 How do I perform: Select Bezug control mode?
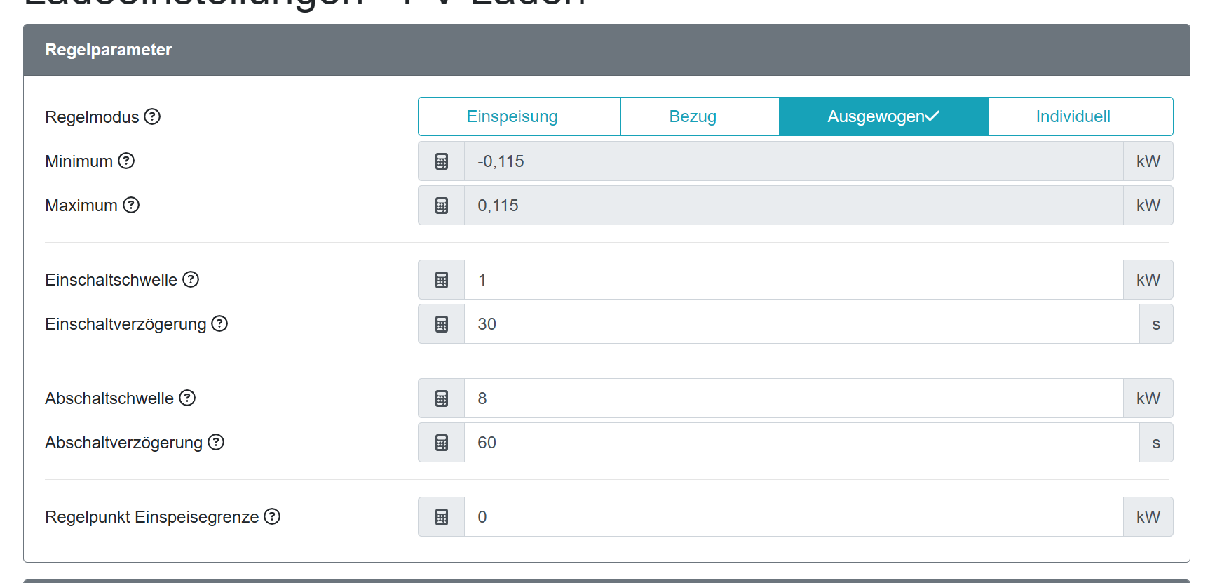(x=700, y=116)
